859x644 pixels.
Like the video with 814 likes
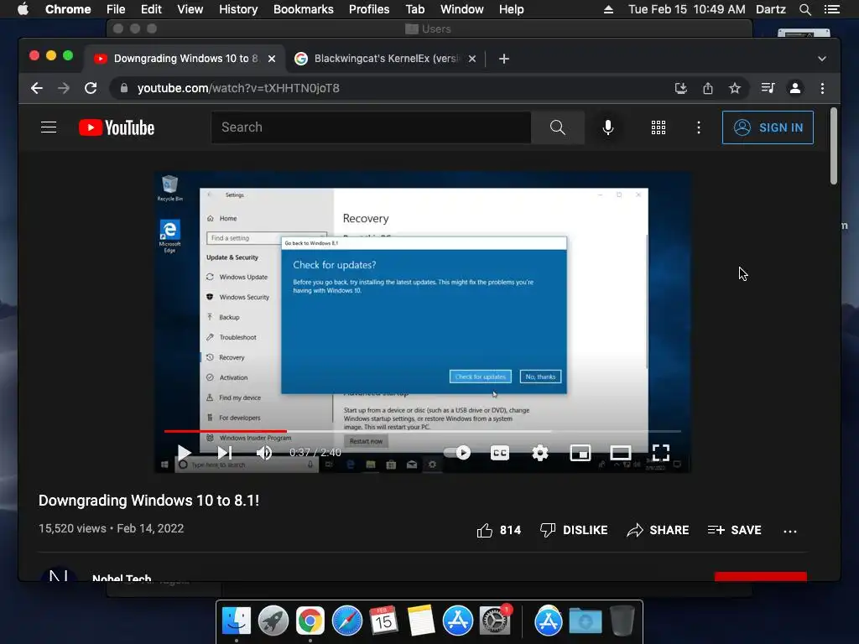(498, 530)
